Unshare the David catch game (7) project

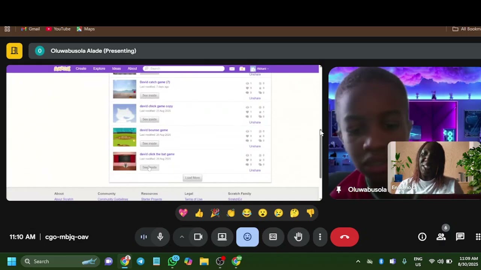tap(255, 98)
